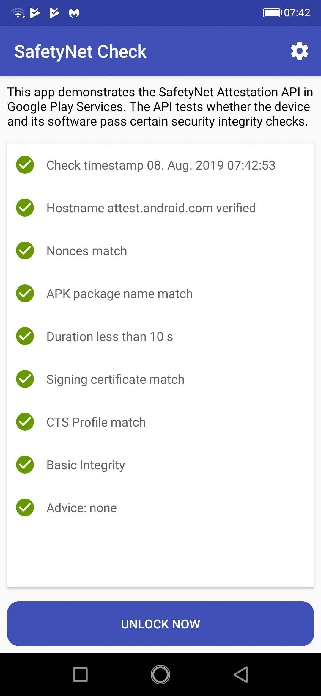Screen dimensions: 321x696
Task: Tap the green check beside Hostname verified
Action: tap(25, 208)
